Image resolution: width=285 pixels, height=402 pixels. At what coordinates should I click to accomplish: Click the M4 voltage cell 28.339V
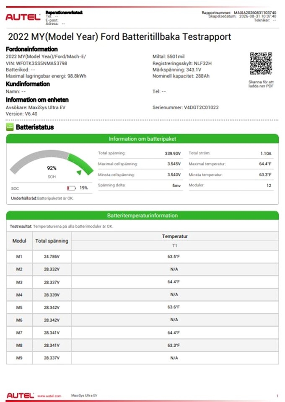click(x=52, y=295)
